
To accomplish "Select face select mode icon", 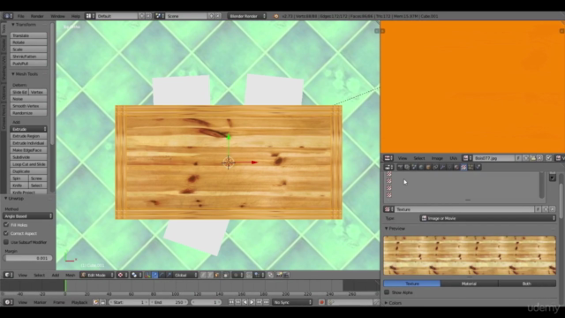I will pos(217,275).
